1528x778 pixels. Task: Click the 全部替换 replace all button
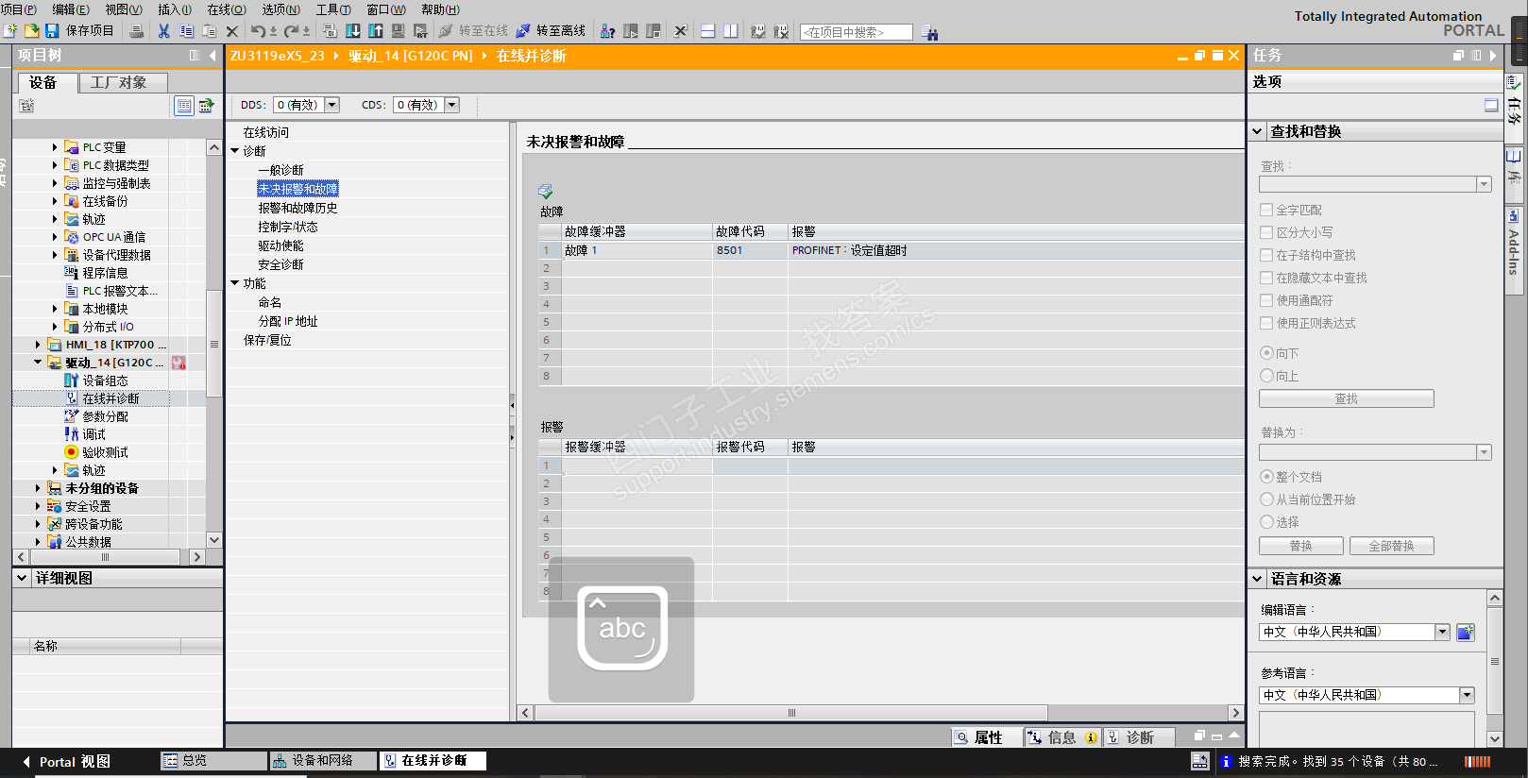pos(1391,546)
